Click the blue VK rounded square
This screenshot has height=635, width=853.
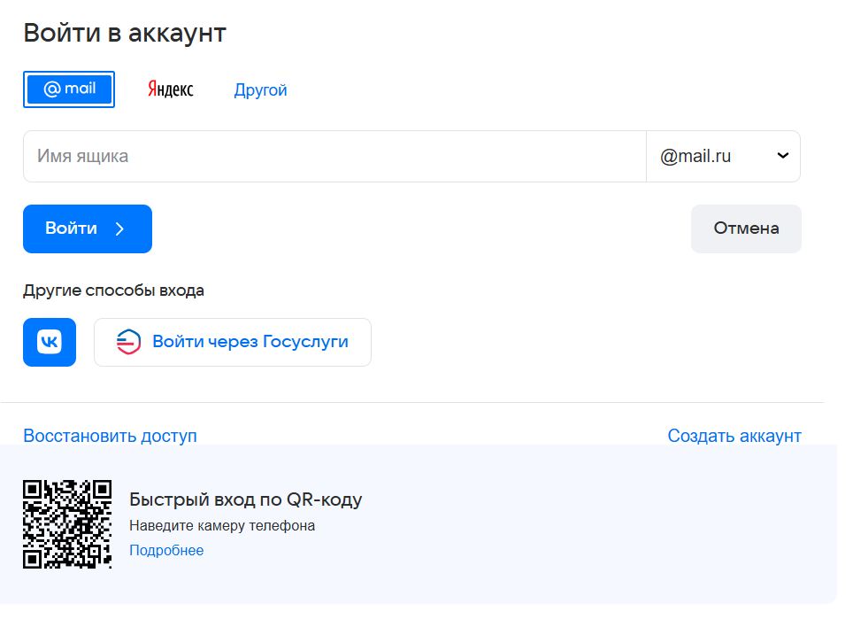point(49,342)
